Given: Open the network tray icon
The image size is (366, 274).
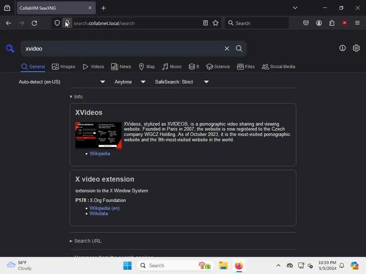Looking at the screenshot, I should coord(301,265).
